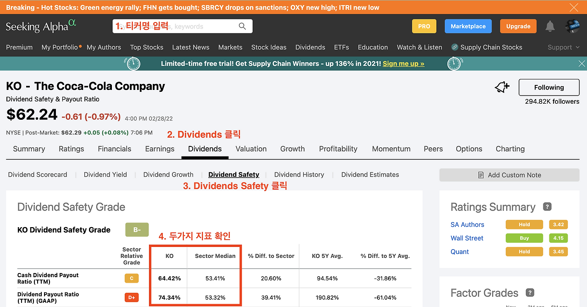Open Dividend History sub-tab
The width and height of the screenshot is (587, 307).
click(x=299, y=174)
